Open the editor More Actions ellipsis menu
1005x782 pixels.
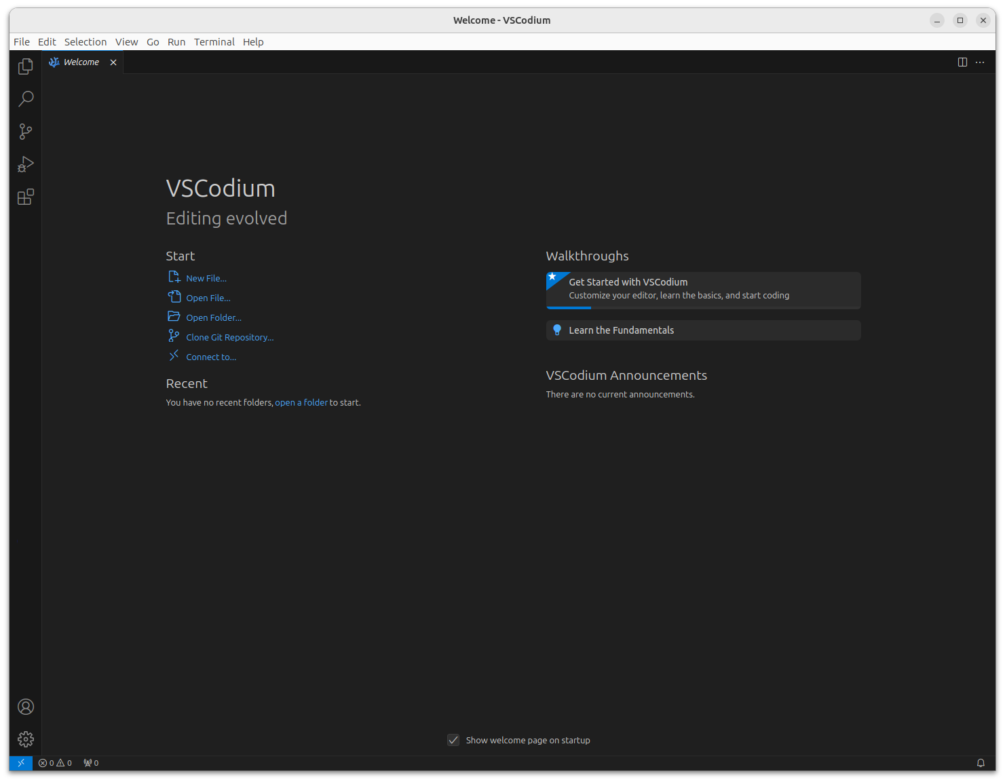(x=979, y=62)
